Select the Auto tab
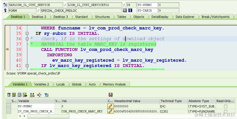This screenshot has height=119, width=237. pos(92,84)
